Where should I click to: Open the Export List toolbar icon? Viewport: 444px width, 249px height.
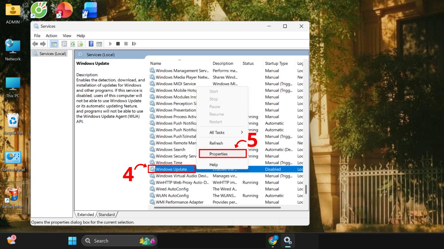pos(81,44)
